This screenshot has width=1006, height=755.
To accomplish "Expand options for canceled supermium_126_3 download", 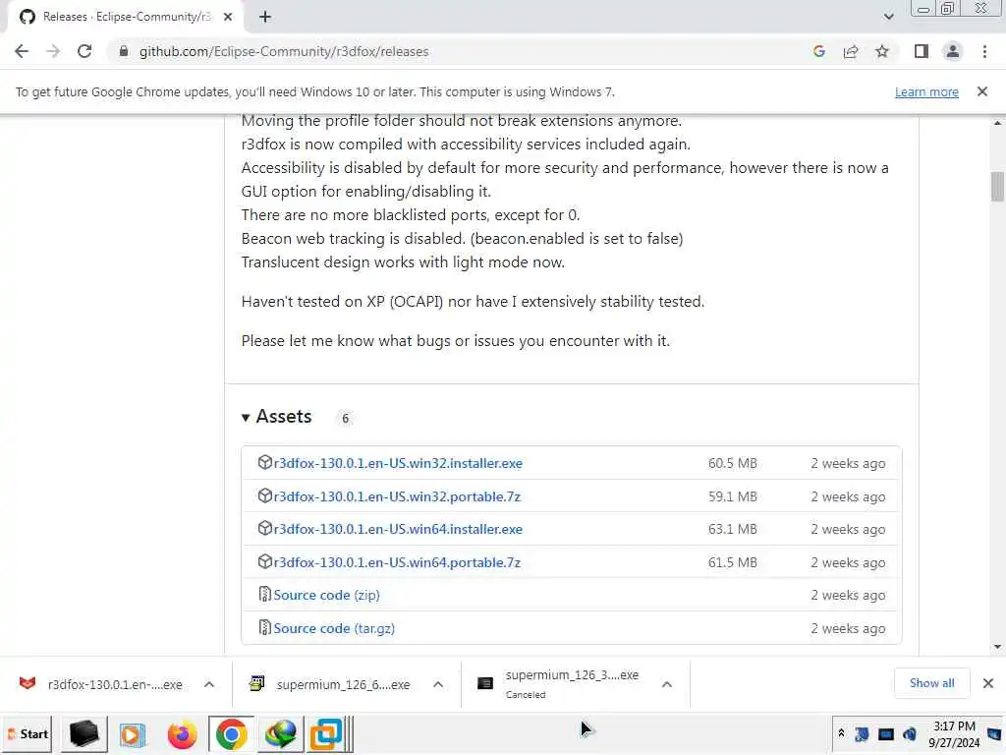I will coord(667,684).
